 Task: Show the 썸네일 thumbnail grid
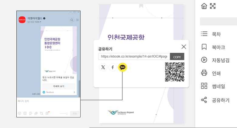[204, 86]
